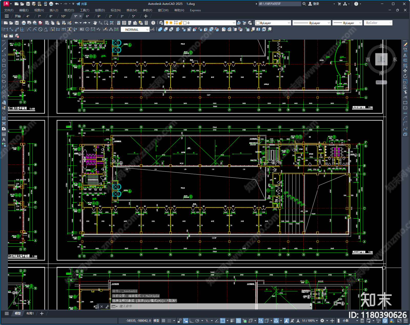Switch to the 开始 start tab
Image resolution: width=410 pixels, height=325 pixels.
click(18, 16)
